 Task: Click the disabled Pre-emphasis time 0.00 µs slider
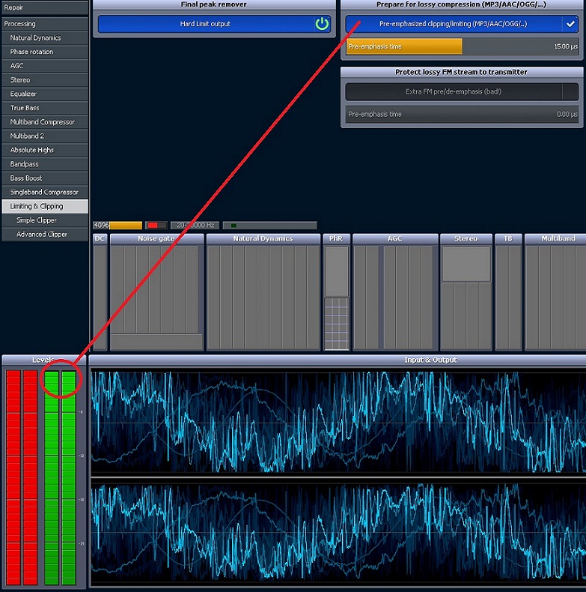462,114
